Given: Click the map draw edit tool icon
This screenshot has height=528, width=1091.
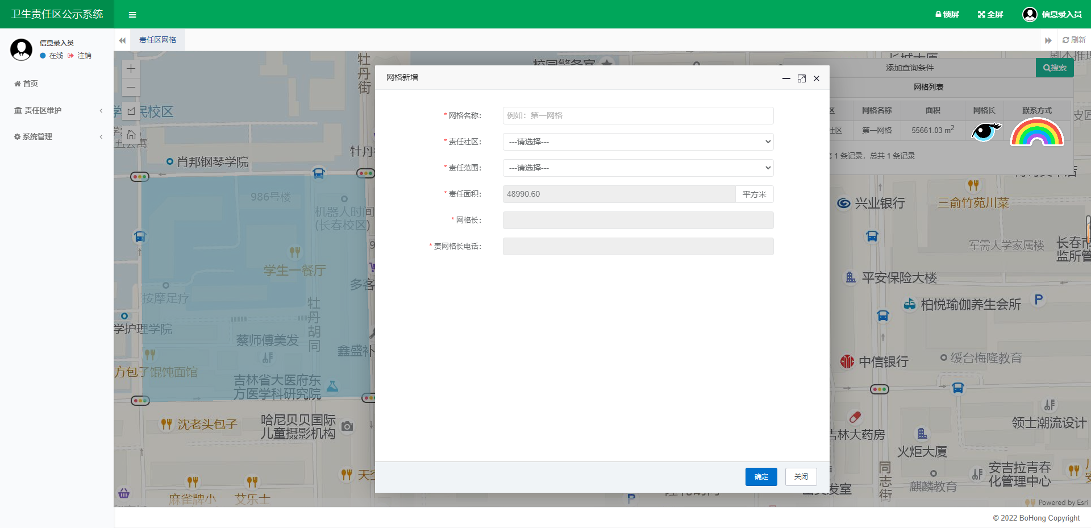Looking at the screenshot, I should click(131, 111).
